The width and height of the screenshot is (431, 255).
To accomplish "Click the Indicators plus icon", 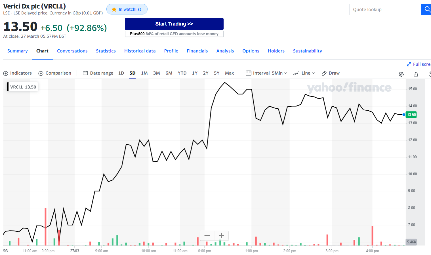I will click(x=6, y=73).
